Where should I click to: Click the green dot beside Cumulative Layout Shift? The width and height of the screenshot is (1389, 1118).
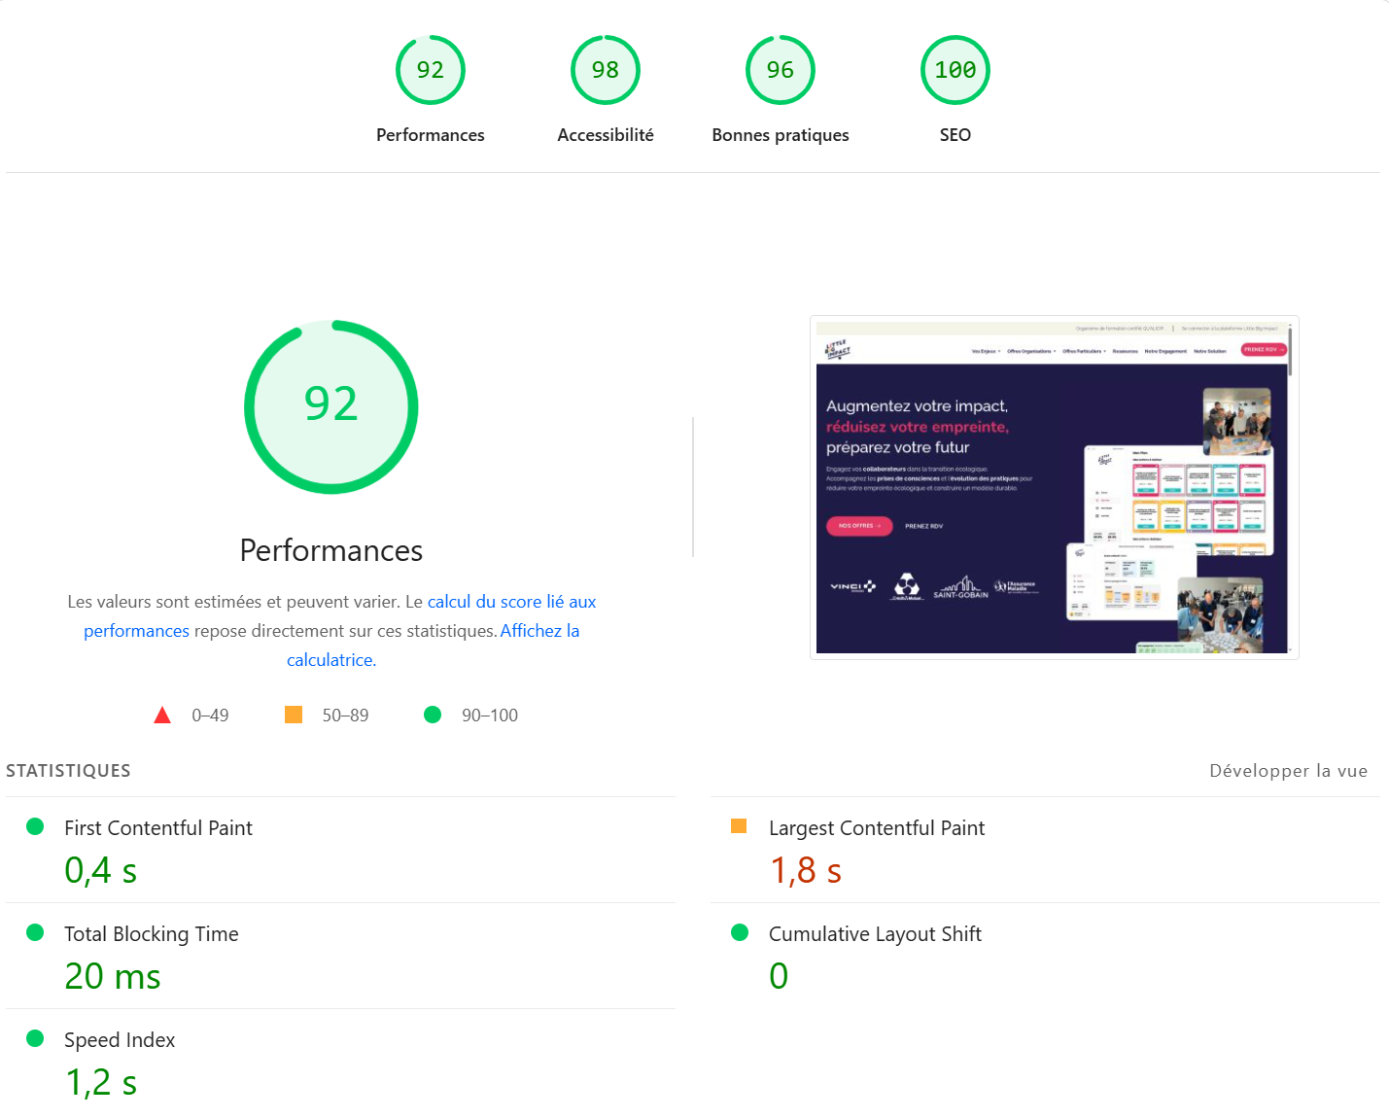pos(740,932)
